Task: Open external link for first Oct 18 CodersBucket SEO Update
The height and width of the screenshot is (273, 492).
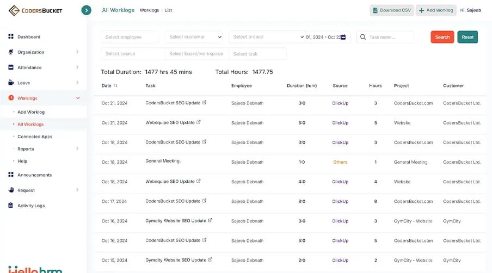Action: (x=204, y=142)
